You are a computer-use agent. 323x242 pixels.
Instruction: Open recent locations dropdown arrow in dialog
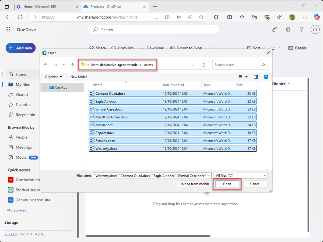pyautogui.click(x=64, y=65)
